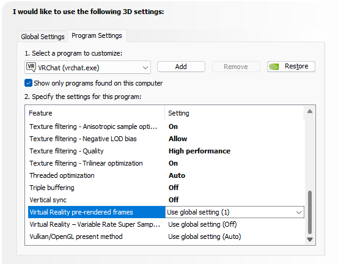The image size is (338, 264).
Task: Click the Auto value for Threaded optimization
Action: (177, 175)
